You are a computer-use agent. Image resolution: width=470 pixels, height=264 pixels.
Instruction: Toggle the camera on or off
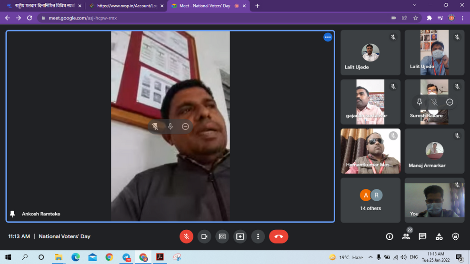tap(204, 236)
